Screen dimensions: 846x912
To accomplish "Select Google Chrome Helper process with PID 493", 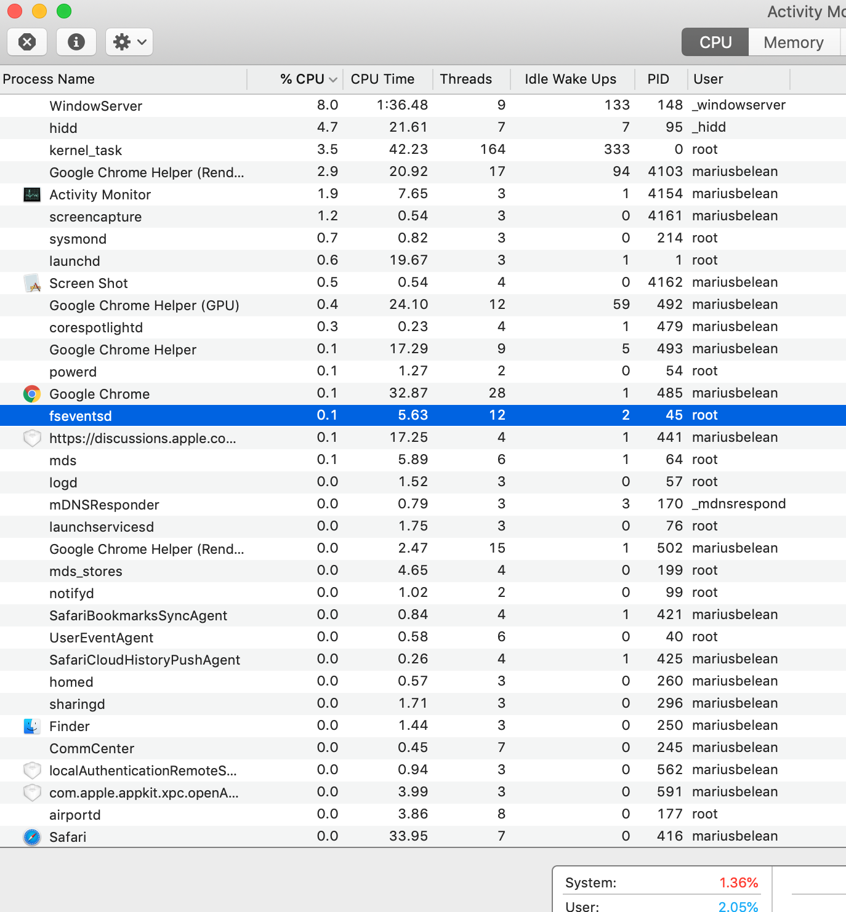I will click(123, 350).
